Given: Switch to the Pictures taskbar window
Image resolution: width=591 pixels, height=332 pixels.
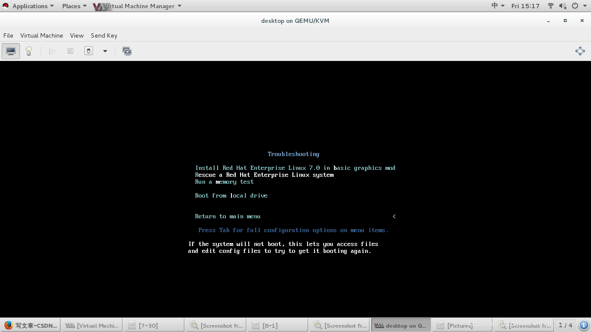Looking at the screenshot, I should tap(463, 325).
